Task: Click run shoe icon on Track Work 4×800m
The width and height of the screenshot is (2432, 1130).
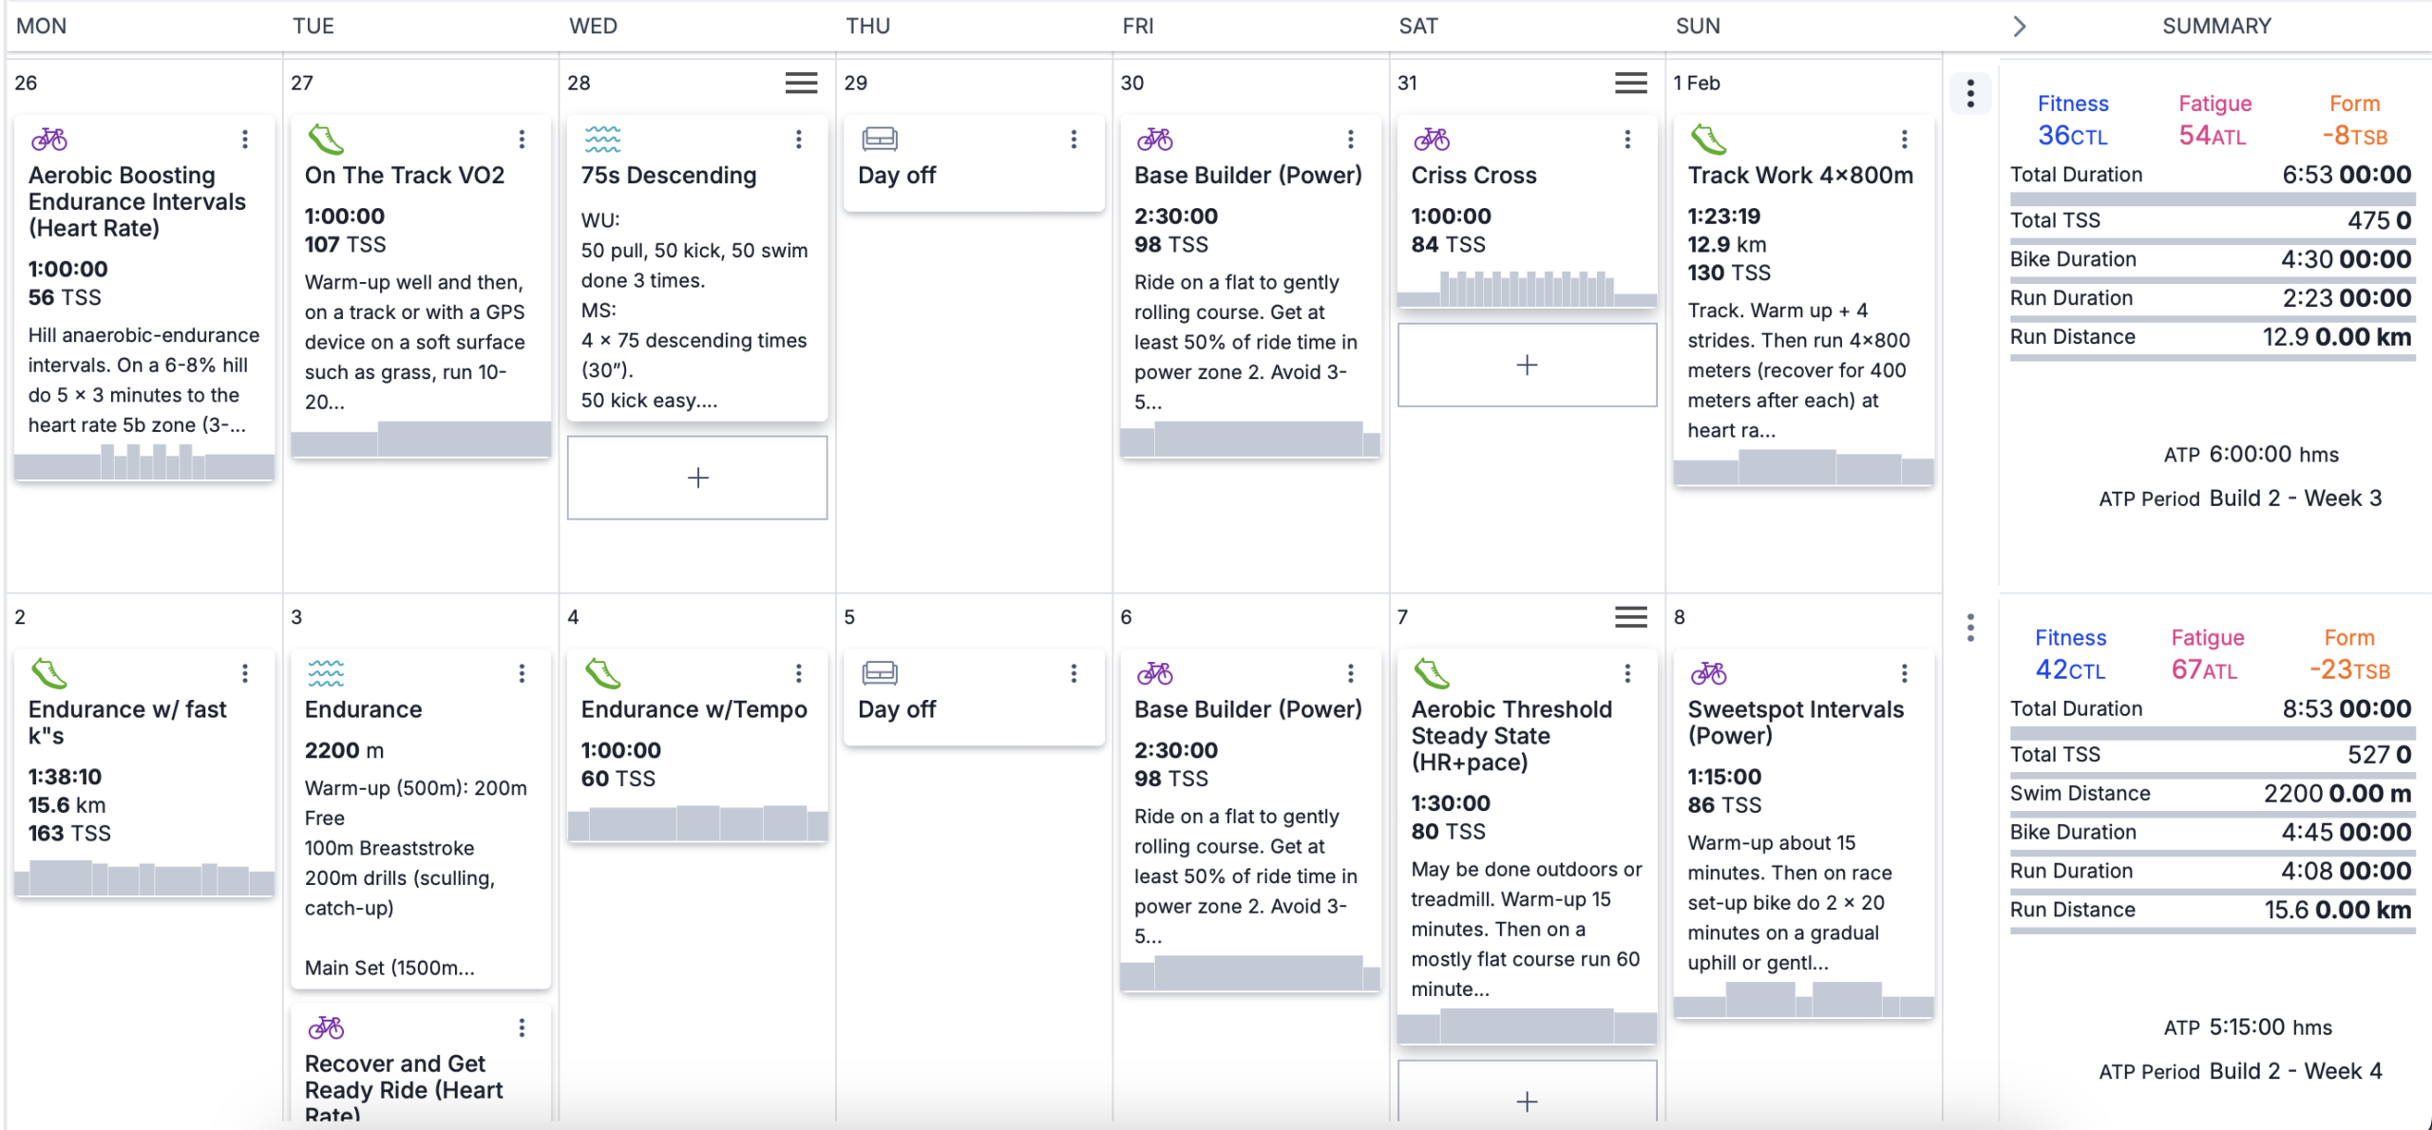Action: click(1708, 140)
